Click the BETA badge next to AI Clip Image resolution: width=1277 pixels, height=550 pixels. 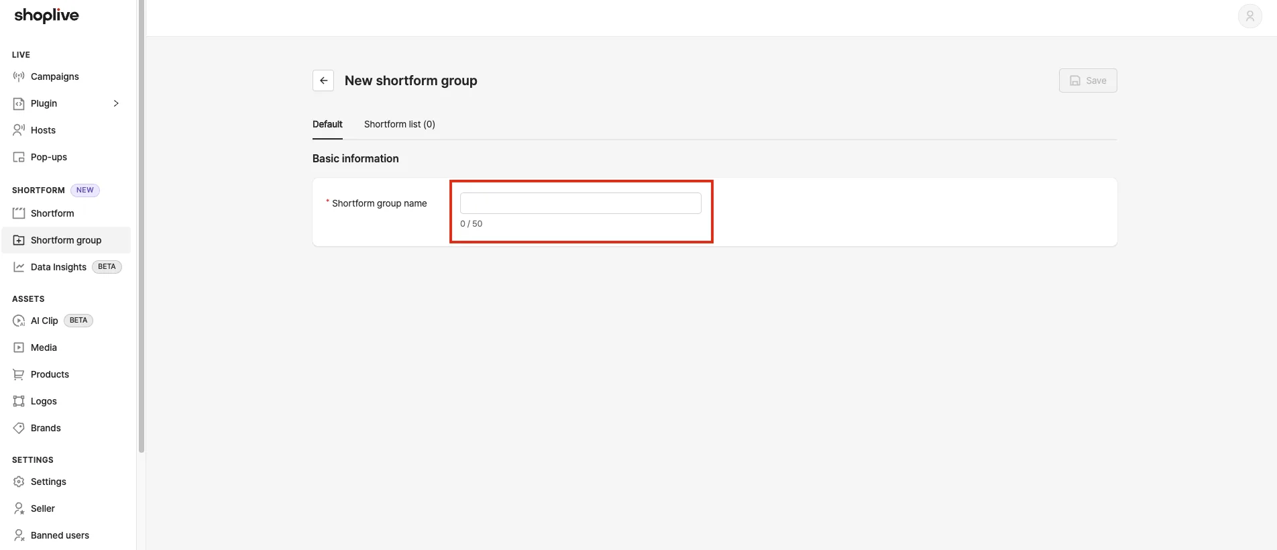(78, 321)
